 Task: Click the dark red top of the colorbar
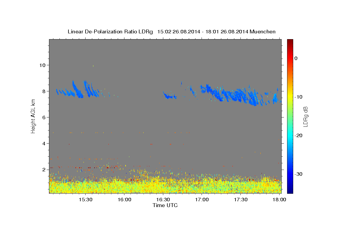290,41
